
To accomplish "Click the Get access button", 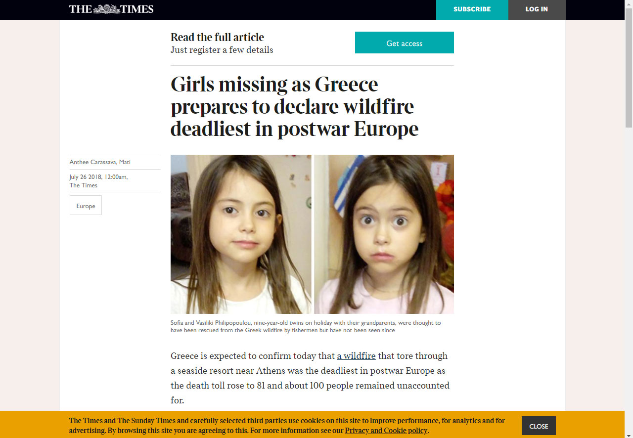I will [405, 43].
